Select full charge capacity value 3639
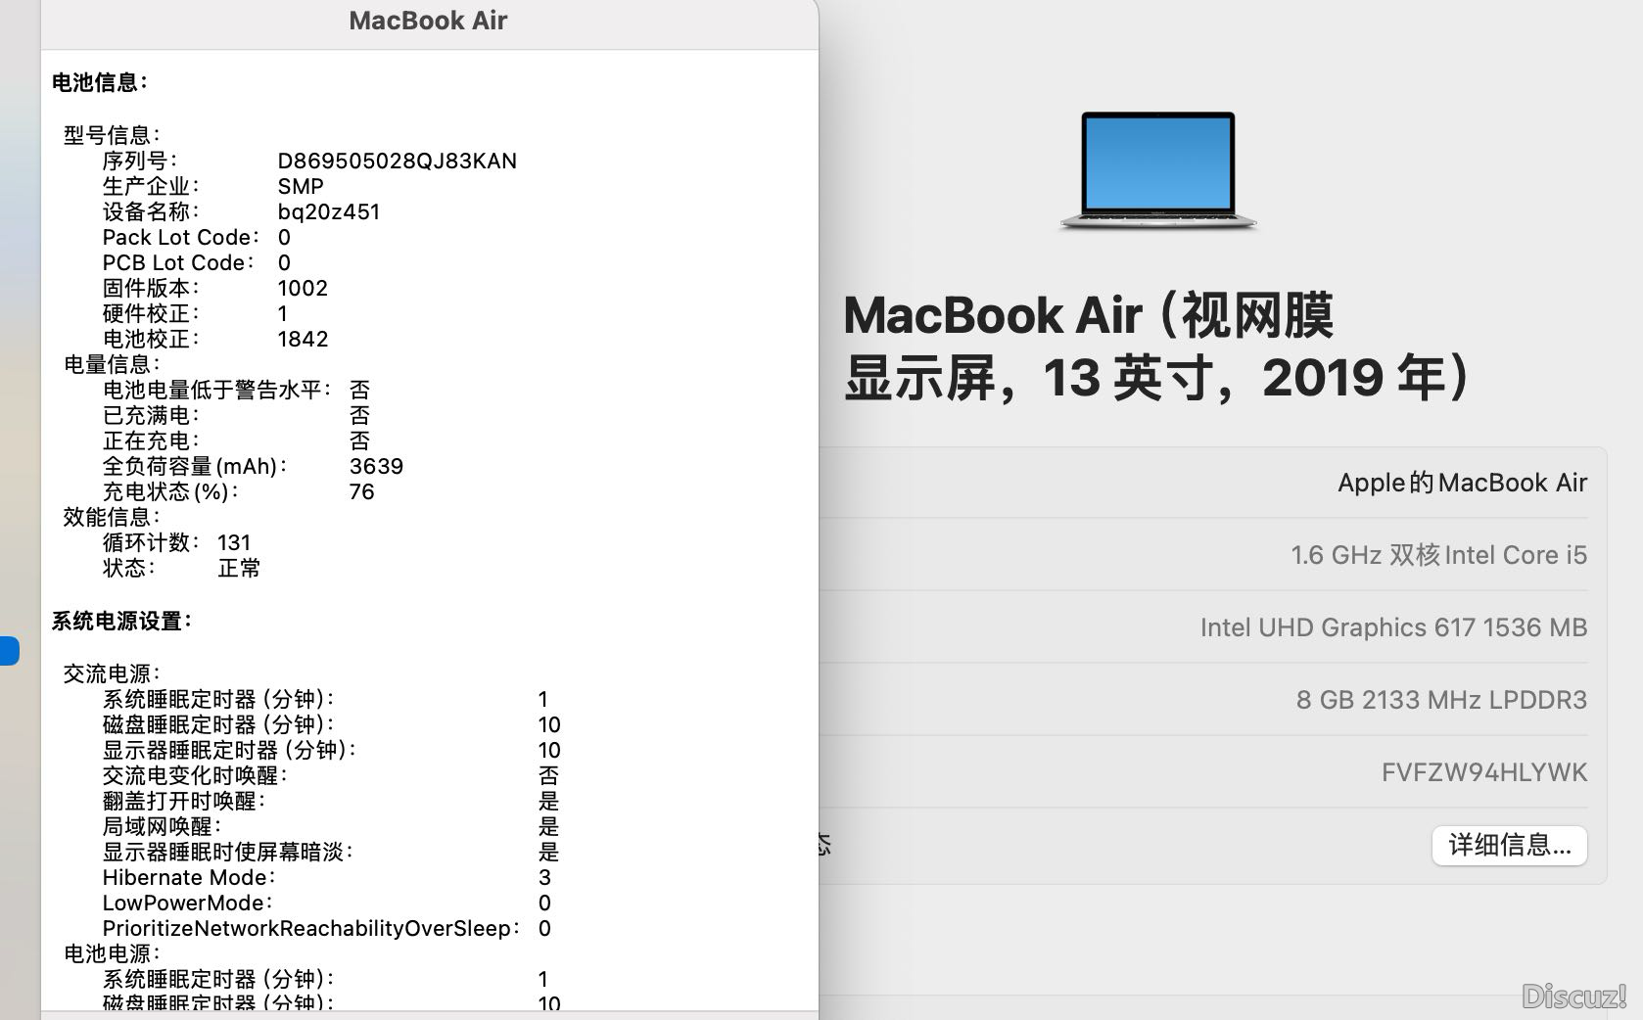 (376, 466)
